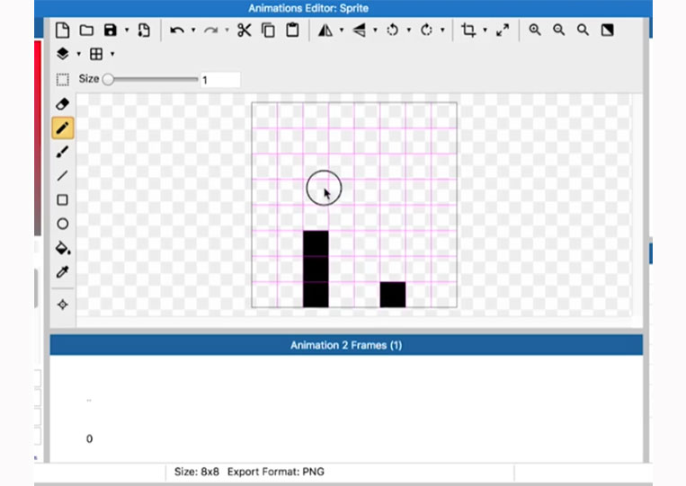Expand the redo history dropdown
This screenshot has width=686, height=486.
227,31
